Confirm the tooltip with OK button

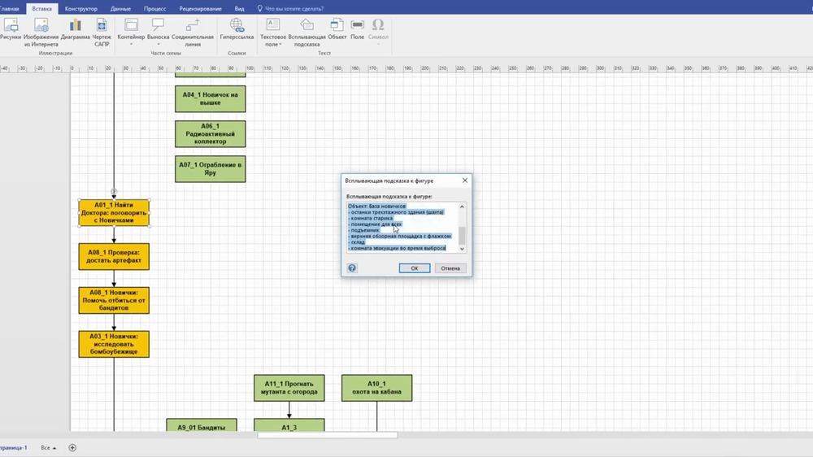[x=414, y=268]
